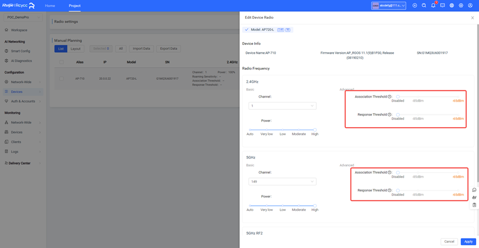Set 5GHz Response Threshold to -65dBm
Viewport: 479px width, 248px height.
click(458, 190)
